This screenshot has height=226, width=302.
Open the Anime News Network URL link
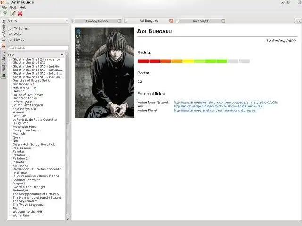[x=226, y=102]
